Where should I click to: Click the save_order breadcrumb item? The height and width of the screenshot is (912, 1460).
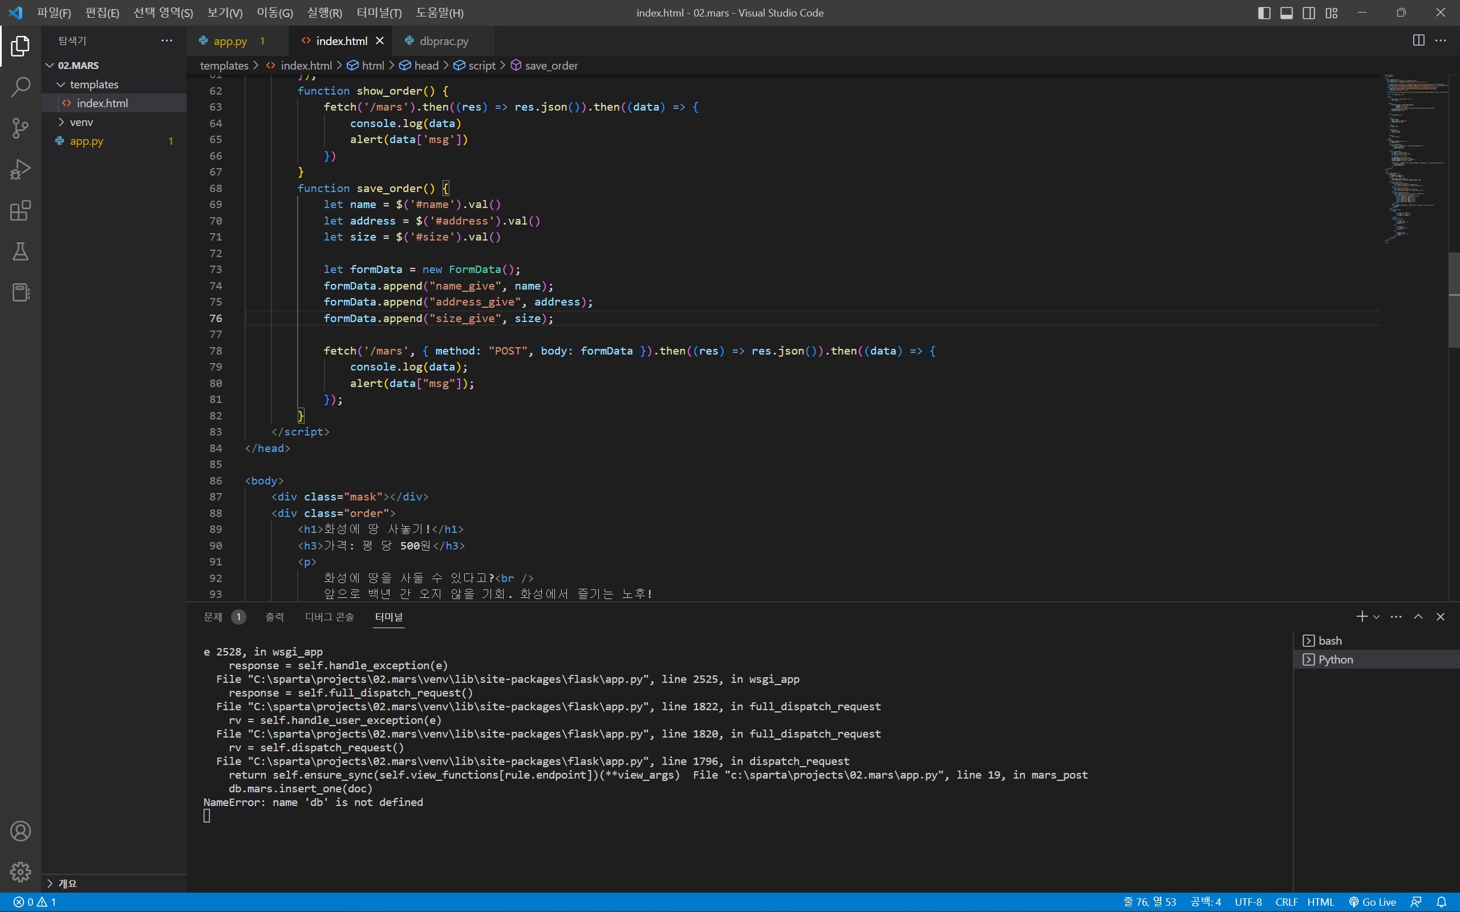(x=544, y=65)
